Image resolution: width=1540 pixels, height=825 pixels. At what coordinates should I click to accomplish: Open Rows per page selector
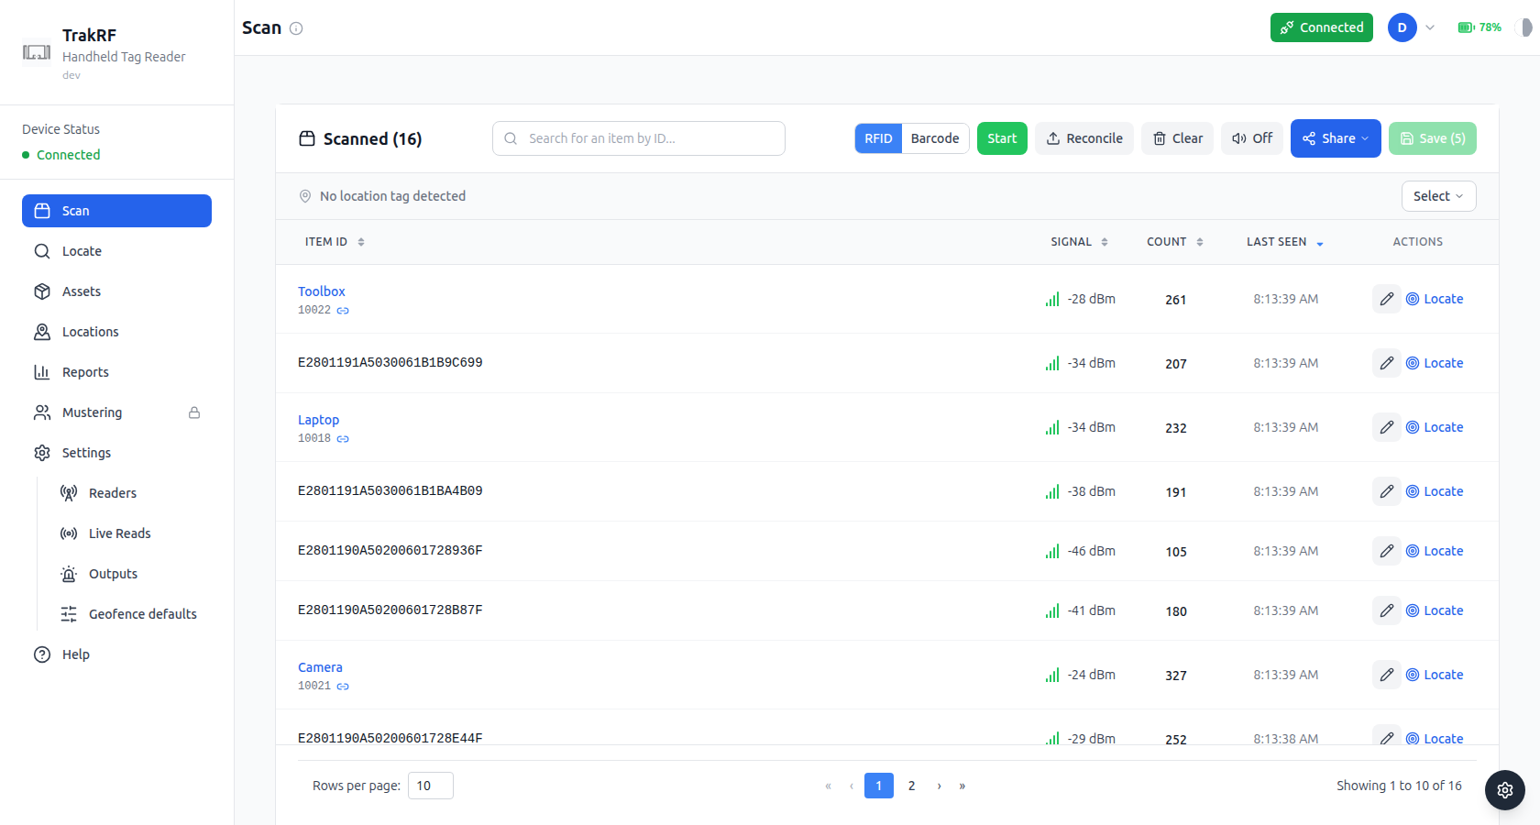click(431, 786)
